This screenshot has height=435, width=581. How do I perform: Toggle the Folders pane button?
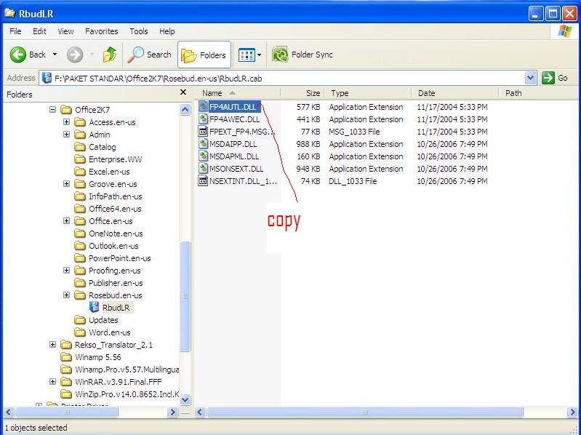coord(204,55)
